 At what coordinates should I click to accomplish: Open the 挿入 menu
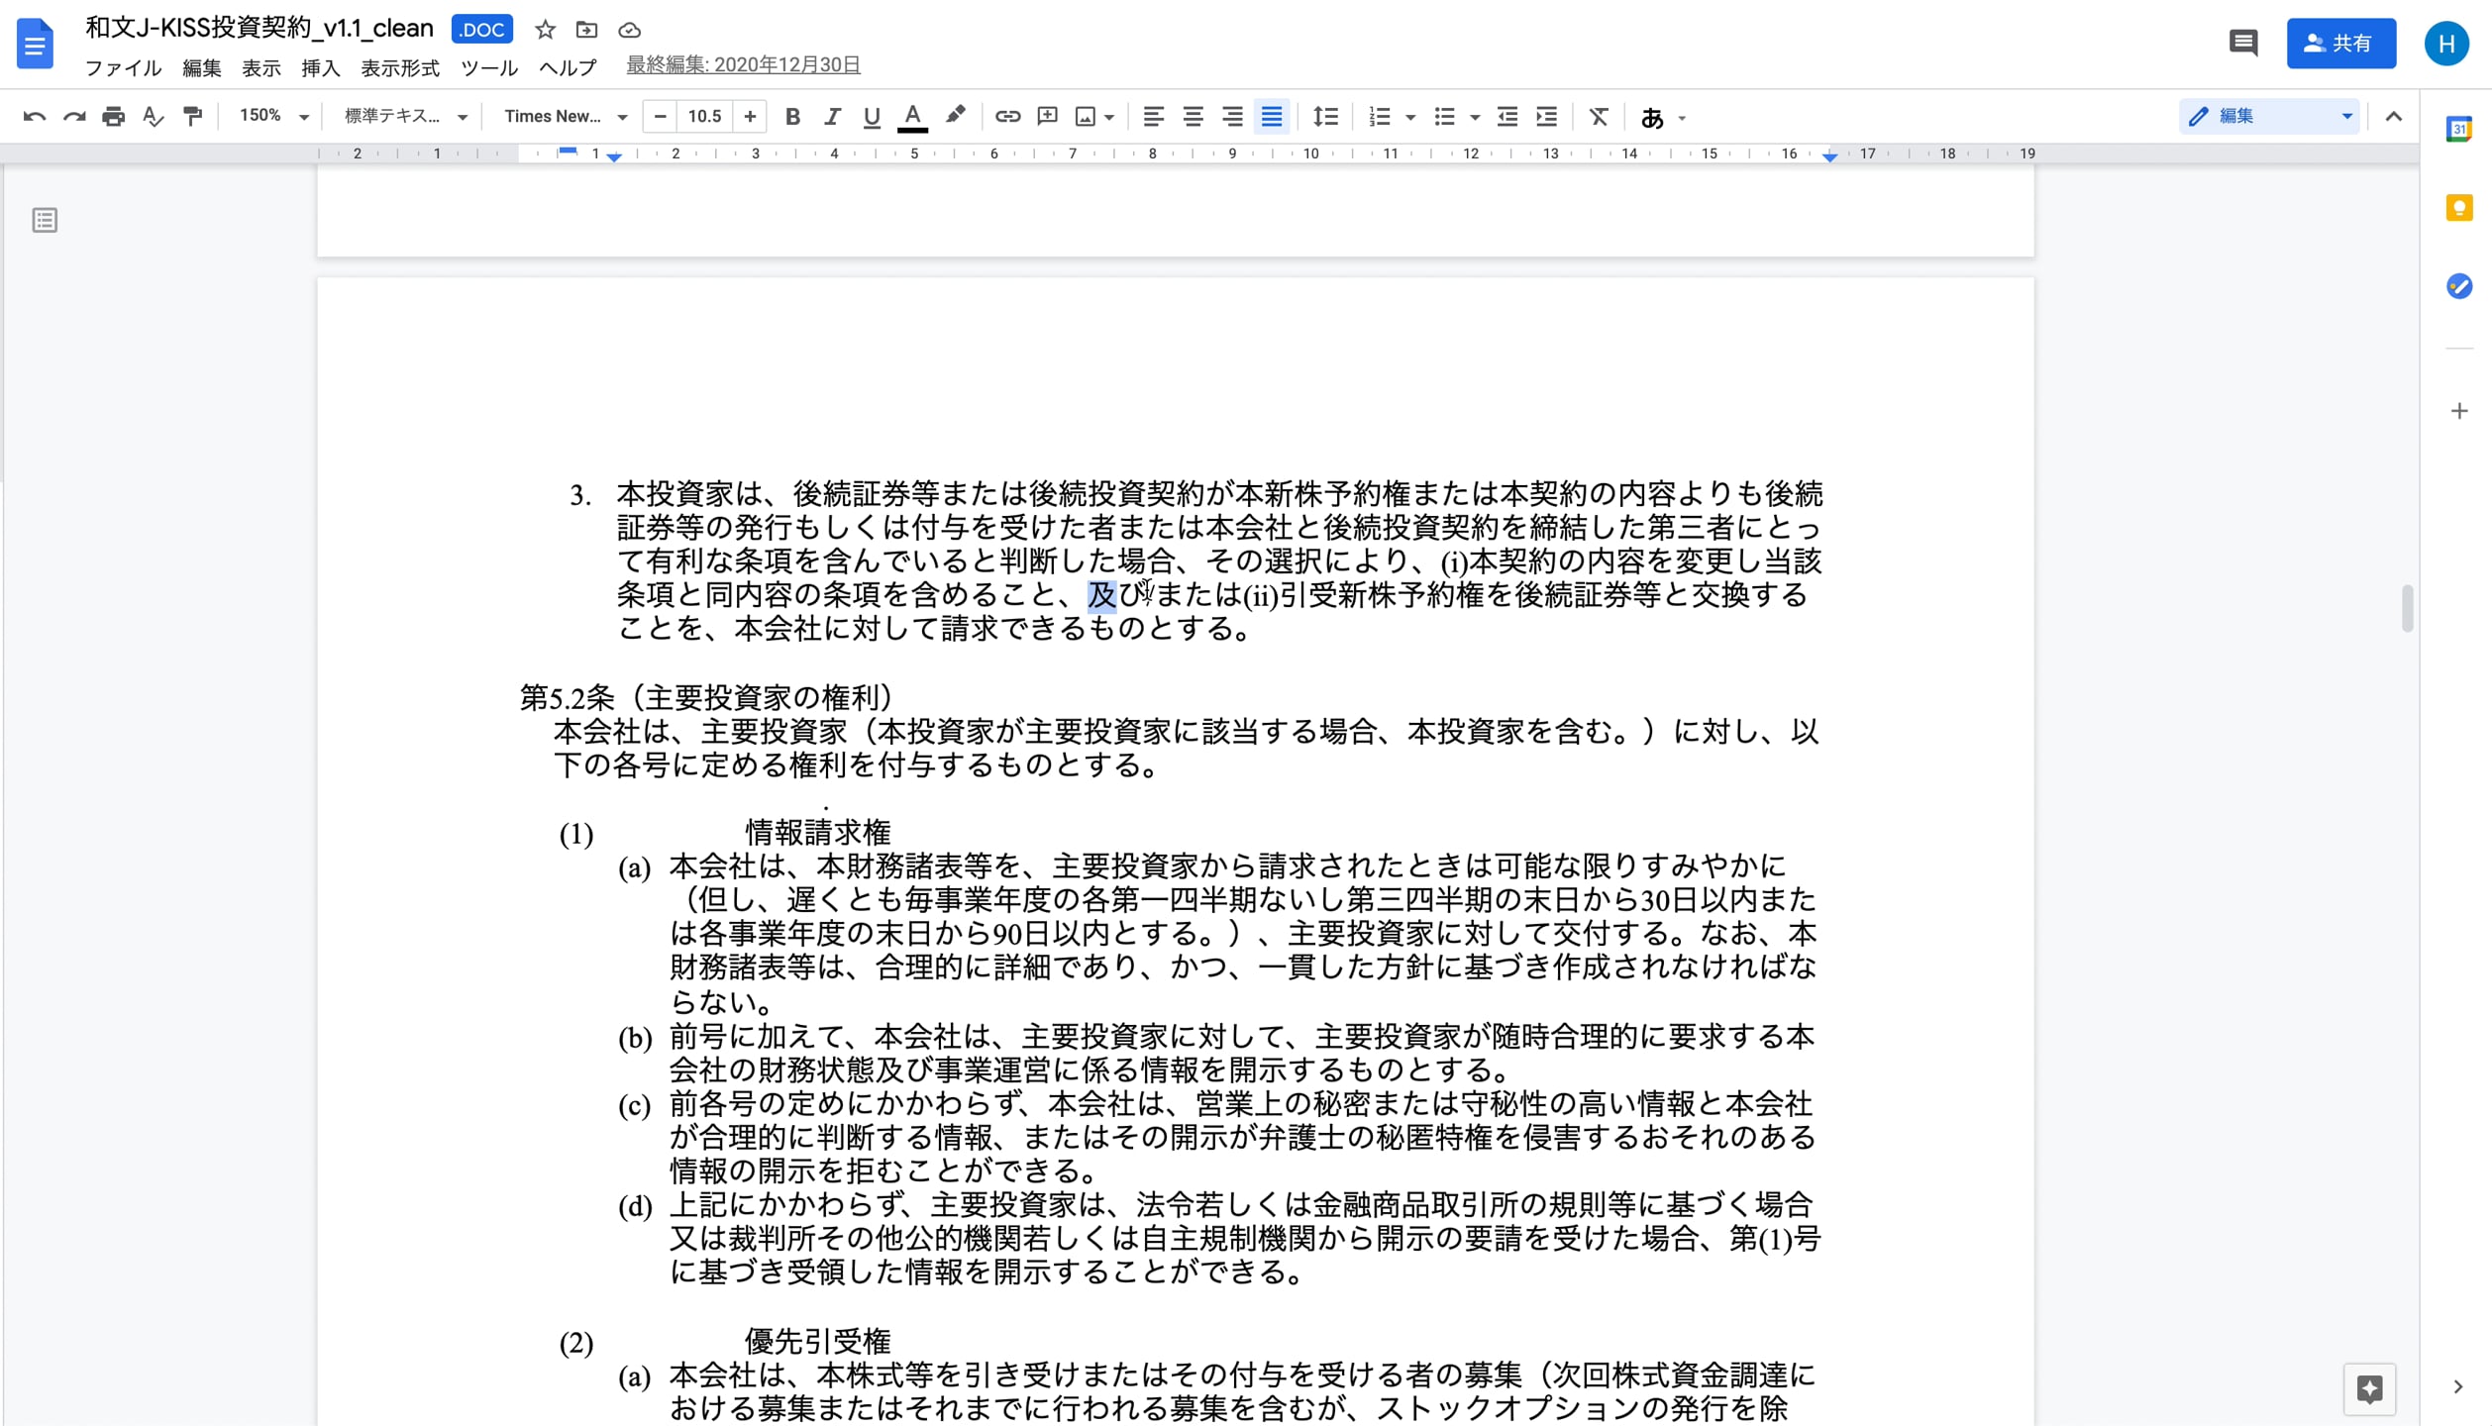point(319,68)
